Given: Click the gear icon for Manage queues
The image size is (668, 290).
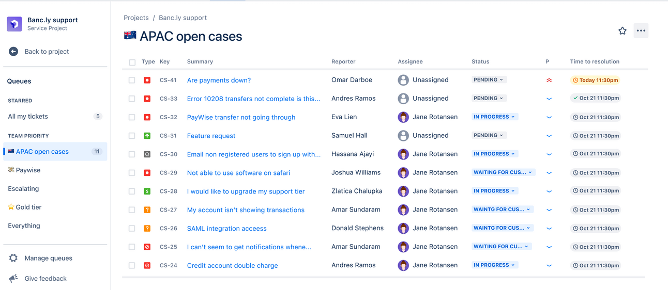Looking at the screenshot, I should pos(13,258).
